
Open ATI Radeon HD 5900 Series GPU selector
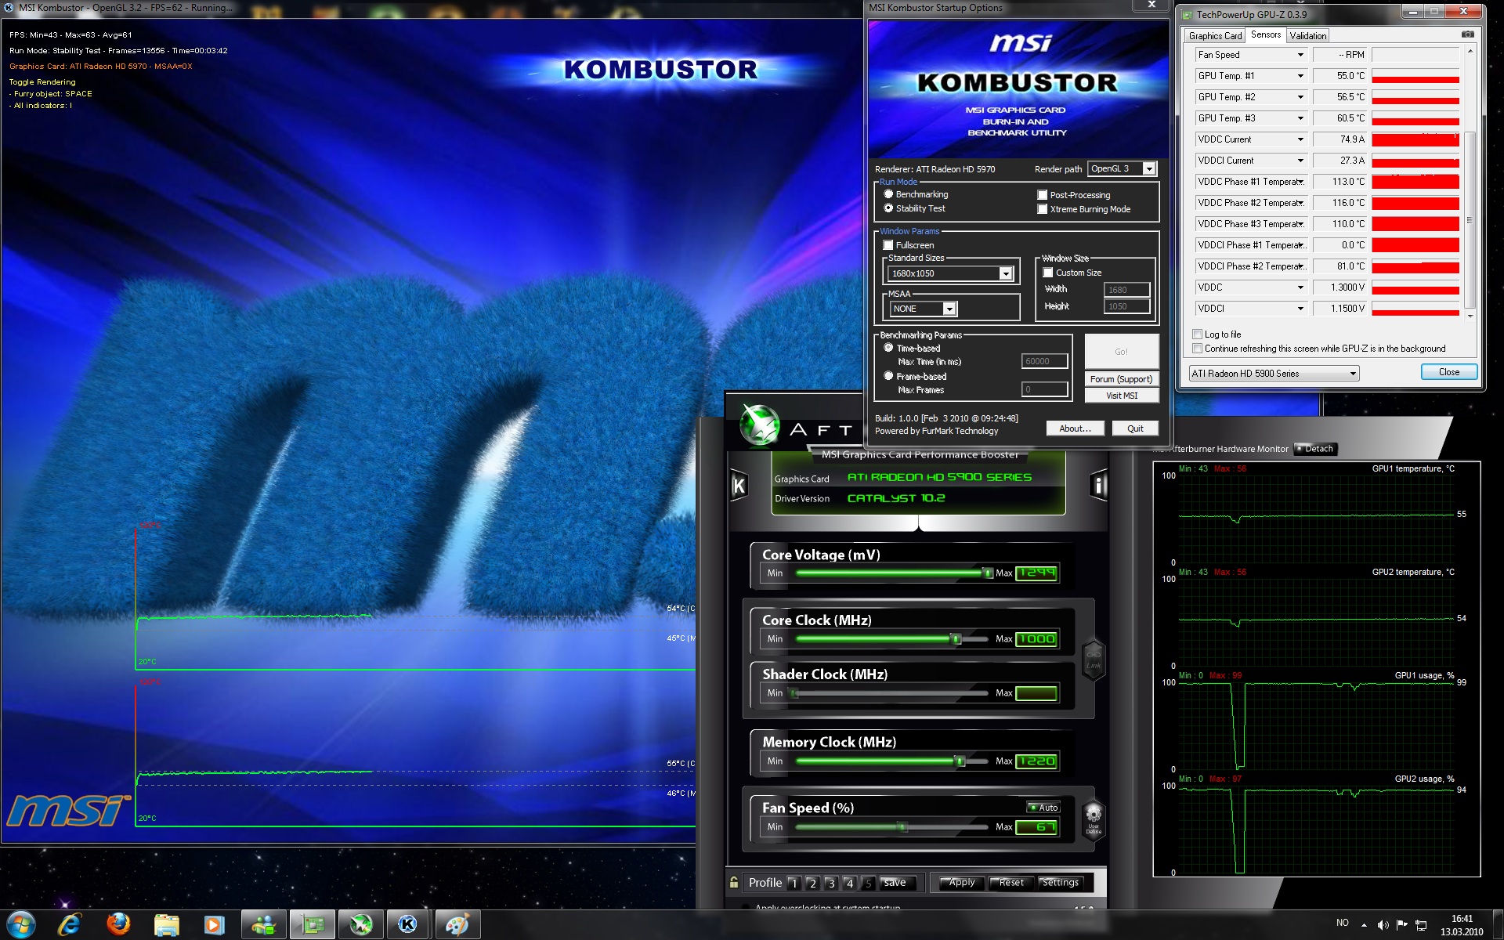[x=1274, y=374]
